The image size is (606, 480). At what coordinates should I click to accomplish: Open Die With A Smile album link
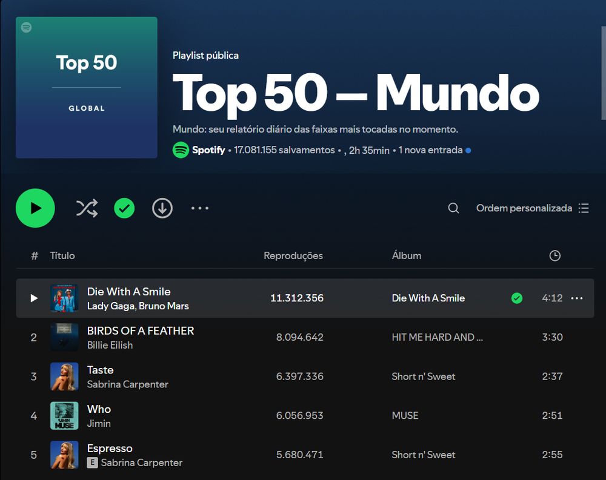428,298
